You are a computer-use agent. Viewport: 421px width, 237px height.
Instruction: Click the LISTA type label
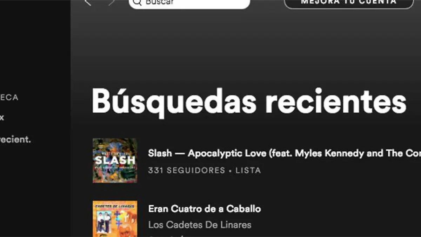[x=248, y=171]
